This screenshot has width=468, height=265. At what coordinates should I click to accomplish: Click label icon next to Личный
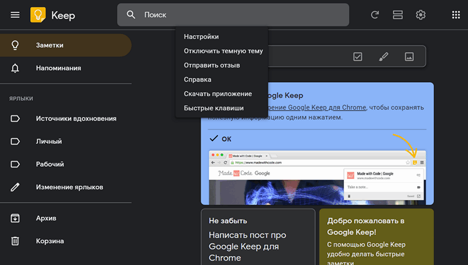click(15, 141)
